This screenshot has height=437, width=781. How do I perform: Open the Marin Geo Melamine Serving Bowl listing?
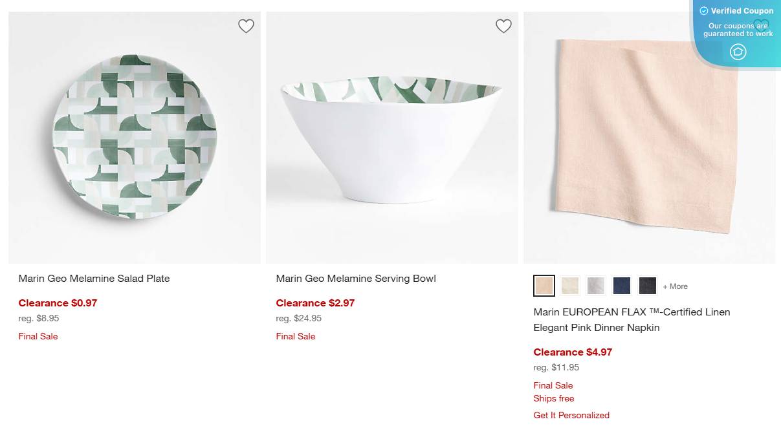(356, 278)
